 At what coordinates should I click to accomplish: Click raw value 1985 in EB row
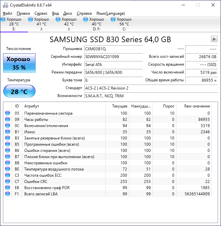tap(205, 188)
